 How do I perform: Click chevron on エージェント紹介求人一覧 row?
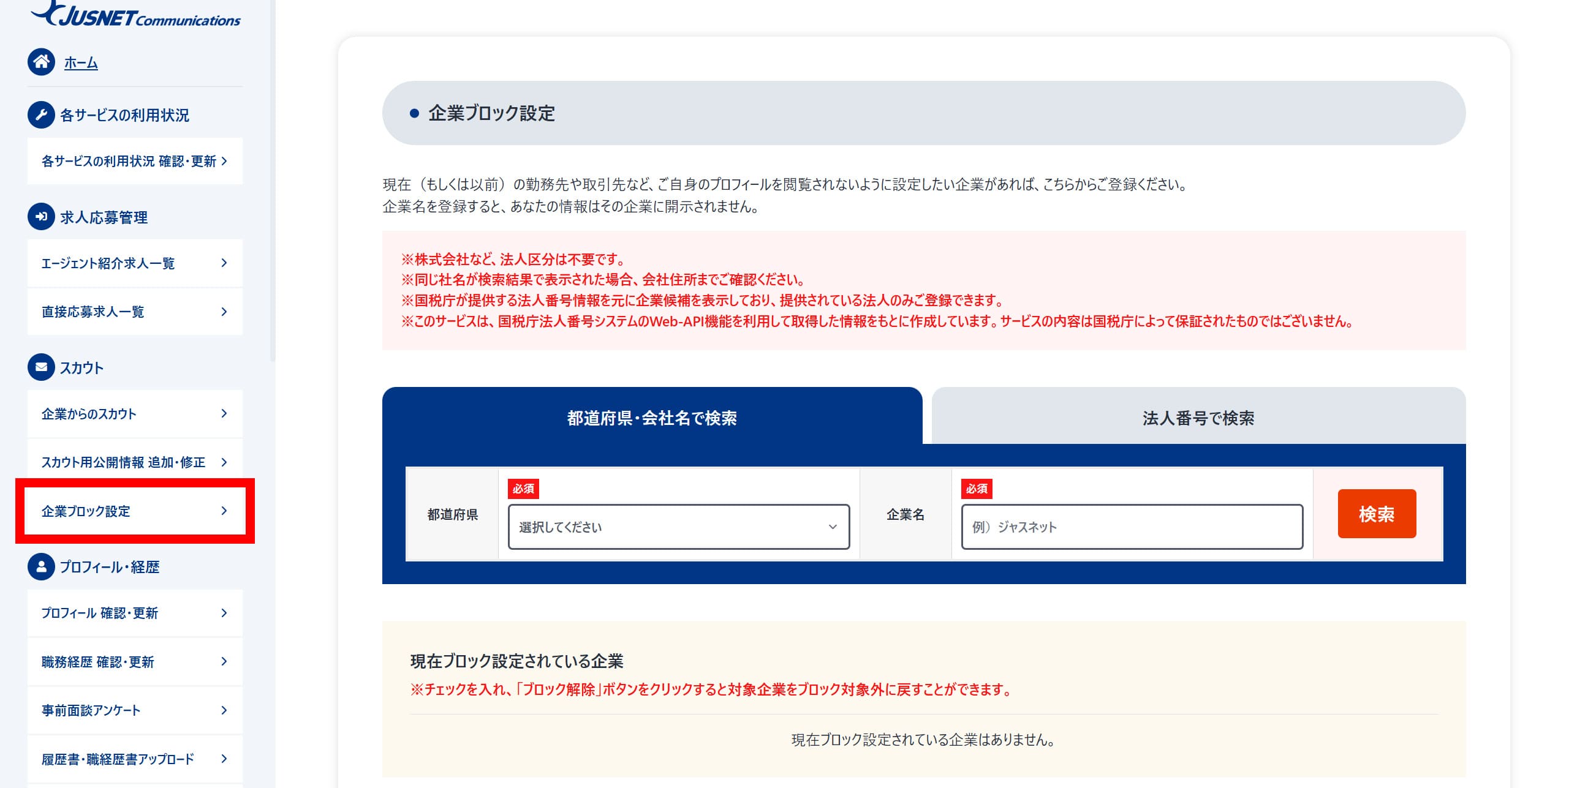(224, 263)
